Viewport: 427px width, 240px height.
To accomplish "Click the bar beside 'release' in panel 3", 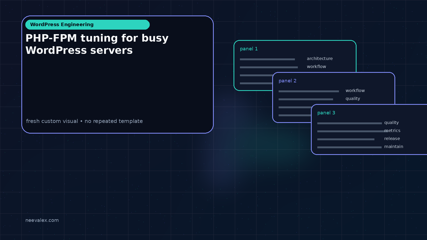I will point(346,139).
